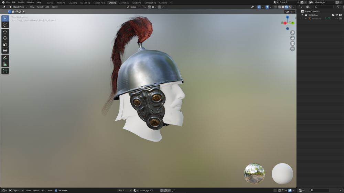Switch to the UV Editing workspace tab
This screenshot has height=193, width=344.
(x=85, y=3)
